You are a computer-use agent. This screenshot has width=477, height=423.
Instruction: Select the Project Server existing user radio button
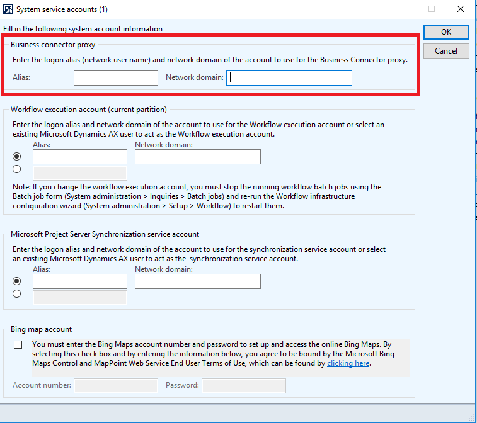[x=17, y=293]
